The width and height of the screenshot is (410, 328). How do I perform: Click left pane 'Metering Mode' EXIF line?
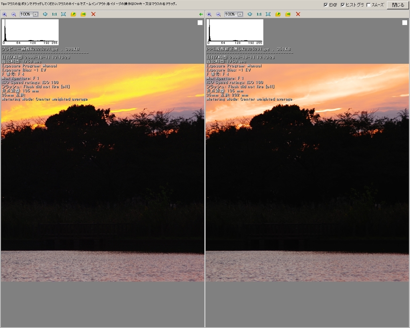pos(45,99)
